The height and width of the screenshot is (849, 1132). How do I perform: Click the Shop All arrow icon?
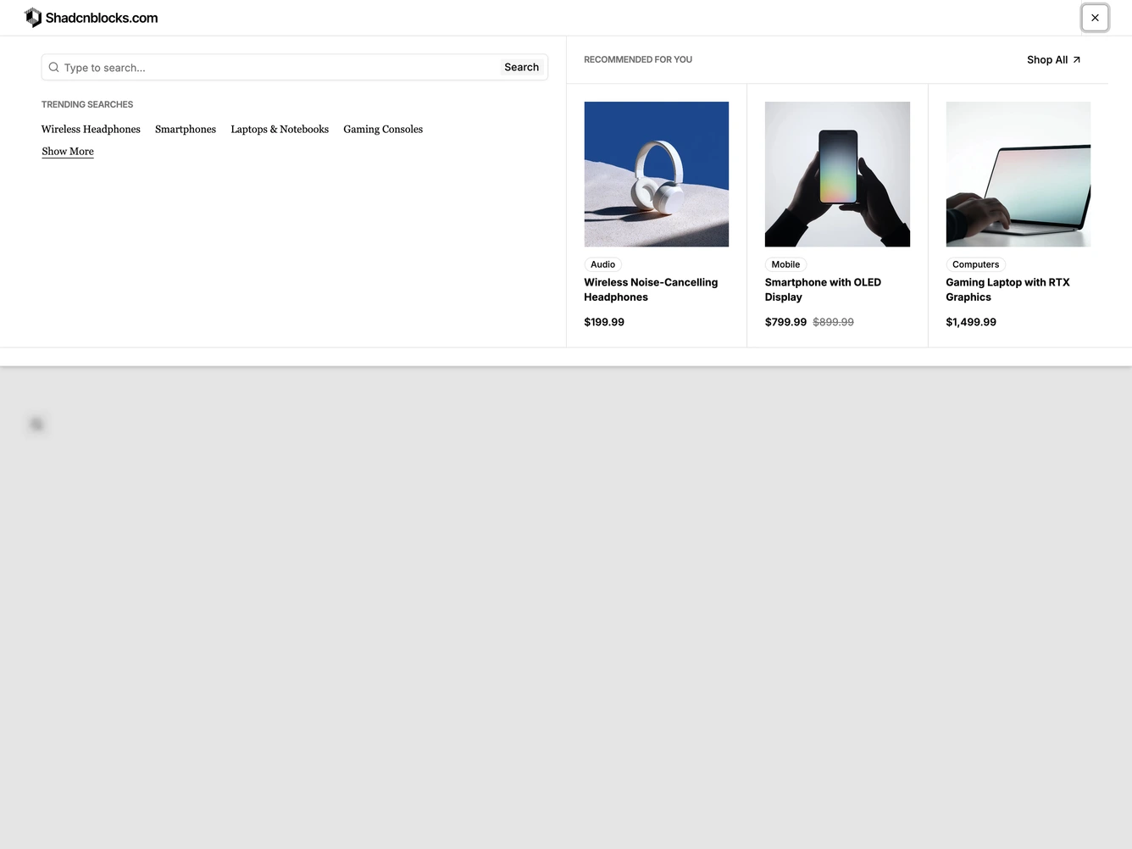coord(1077,60)
